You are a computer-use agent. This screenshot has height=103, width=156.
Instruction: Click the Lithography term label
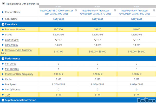pos(11,45)
